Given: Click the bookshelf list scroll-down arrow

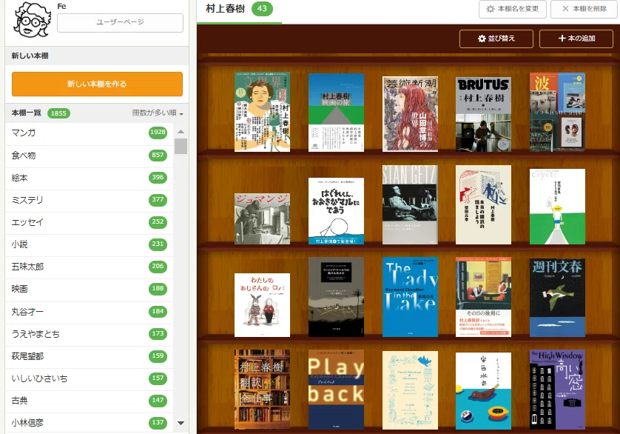Looking at the screenshot, I should pos(181,423).
